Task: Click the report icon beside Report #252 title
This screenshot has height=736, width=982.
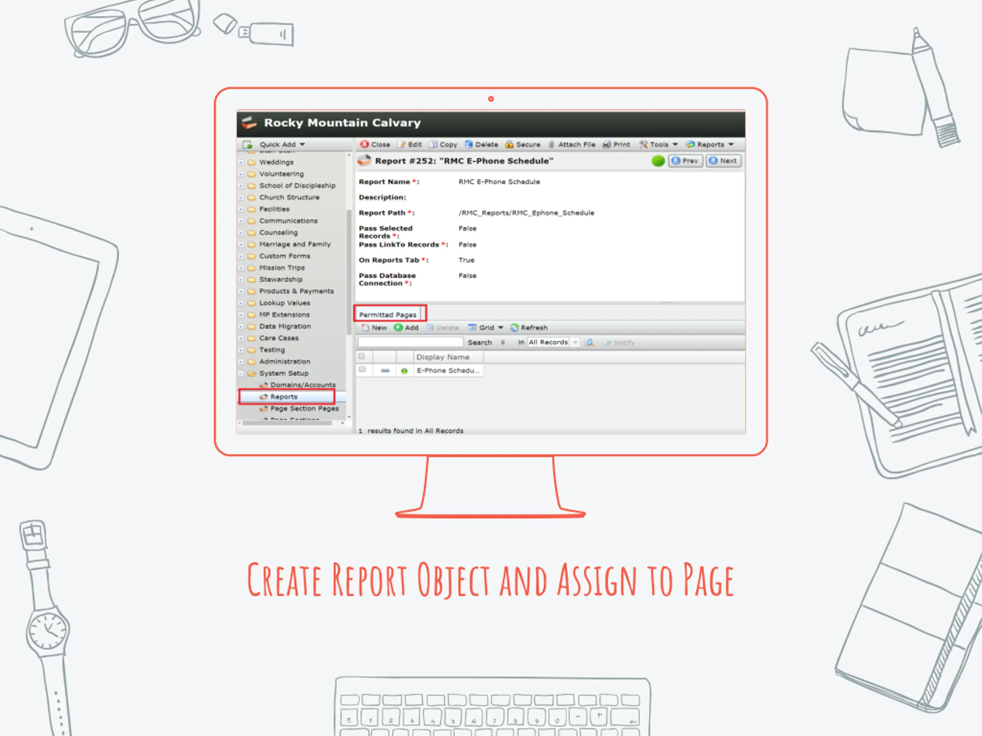Action: point(364,161)
